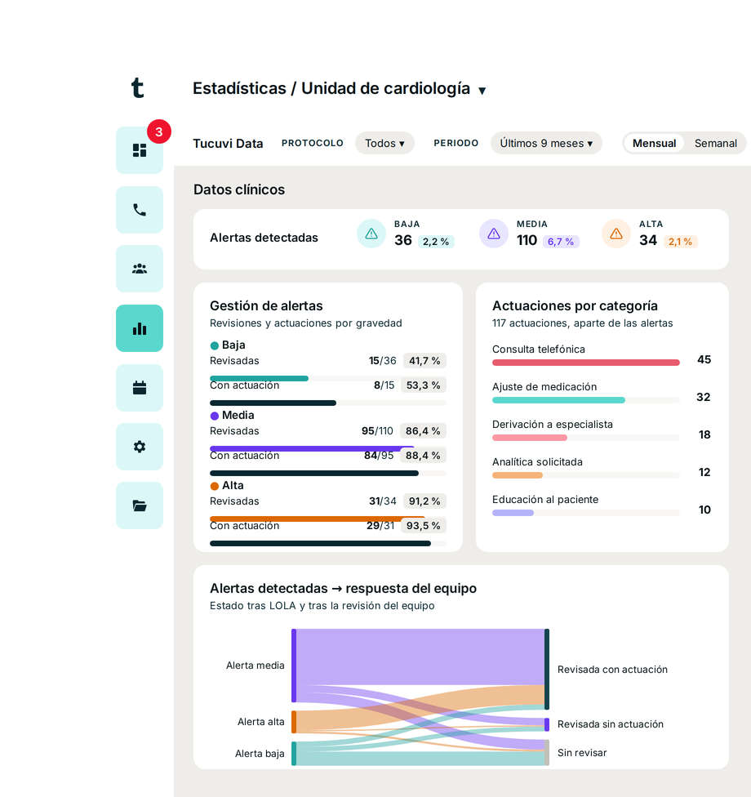This screenshot has height=797, width=751.
Task: Select the bar chart statistics sidebar icon
Action: click(140, 328)
